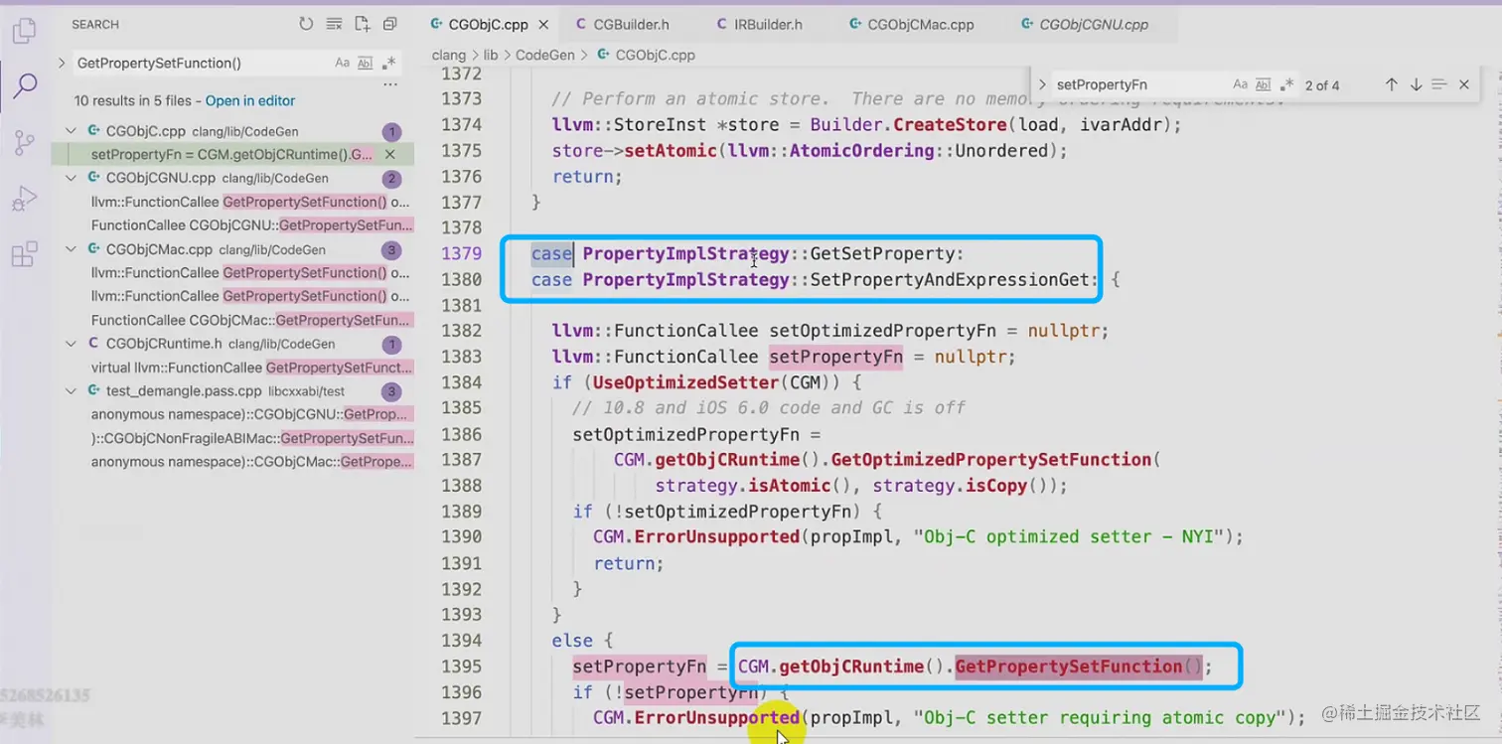Select the Search view magnifier icon
The image size is (1502, 744).
pyautogui.click(x=24, y=85)
